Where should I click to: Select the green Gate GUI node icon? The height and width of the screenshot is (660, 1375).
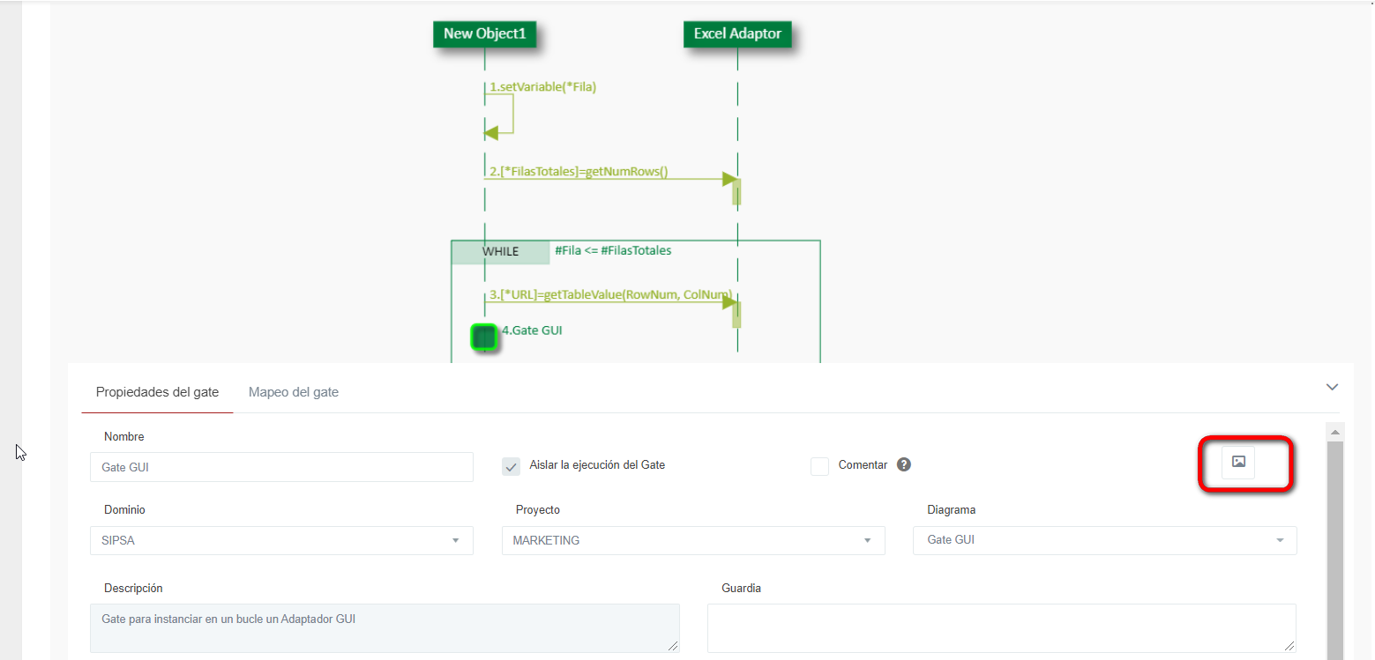(483, 337)
